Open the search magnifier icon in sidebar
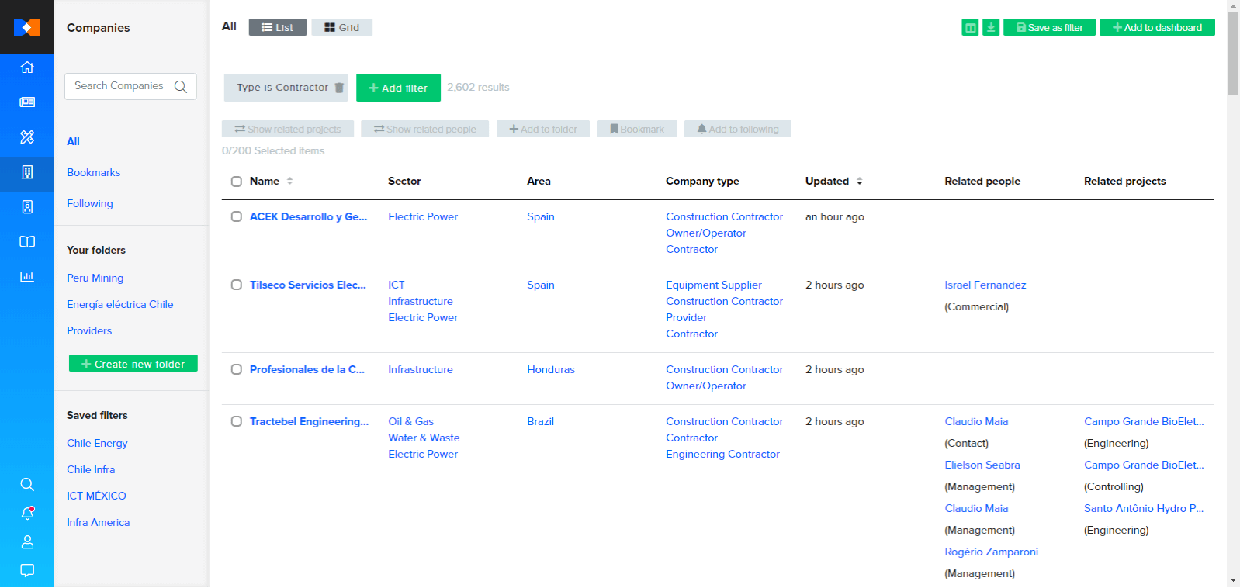1240x588 pixels. pos(27,485)
